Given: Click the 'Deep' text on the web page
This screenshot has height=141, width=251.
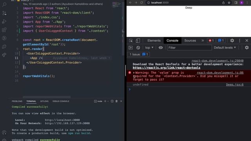Looking at the screenshot, I should coord(189,8).
